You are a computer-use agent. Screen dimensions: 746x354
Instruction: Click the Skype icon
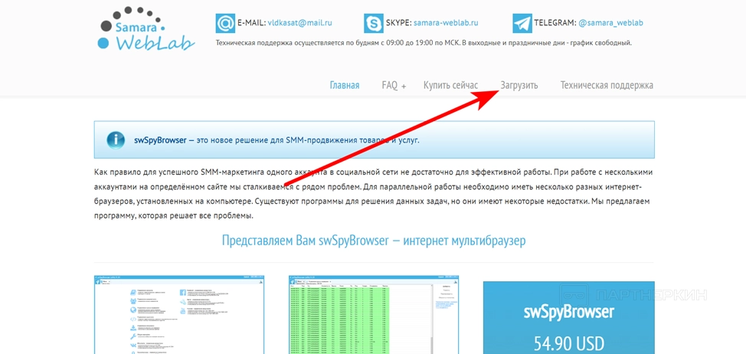point(374,23)
